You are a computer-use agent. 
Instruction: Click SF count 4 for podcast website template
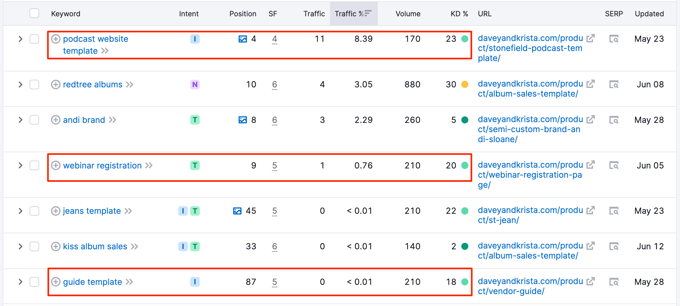(275, 39)
